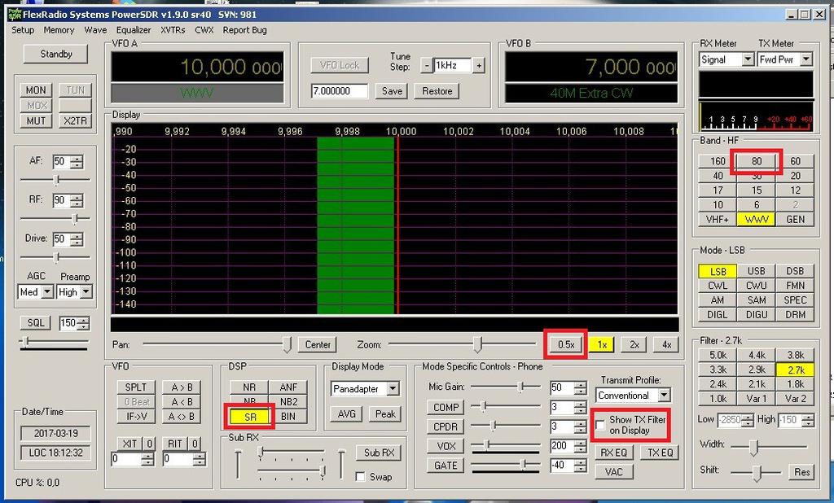Open the Wave menu

pos(95,30)
